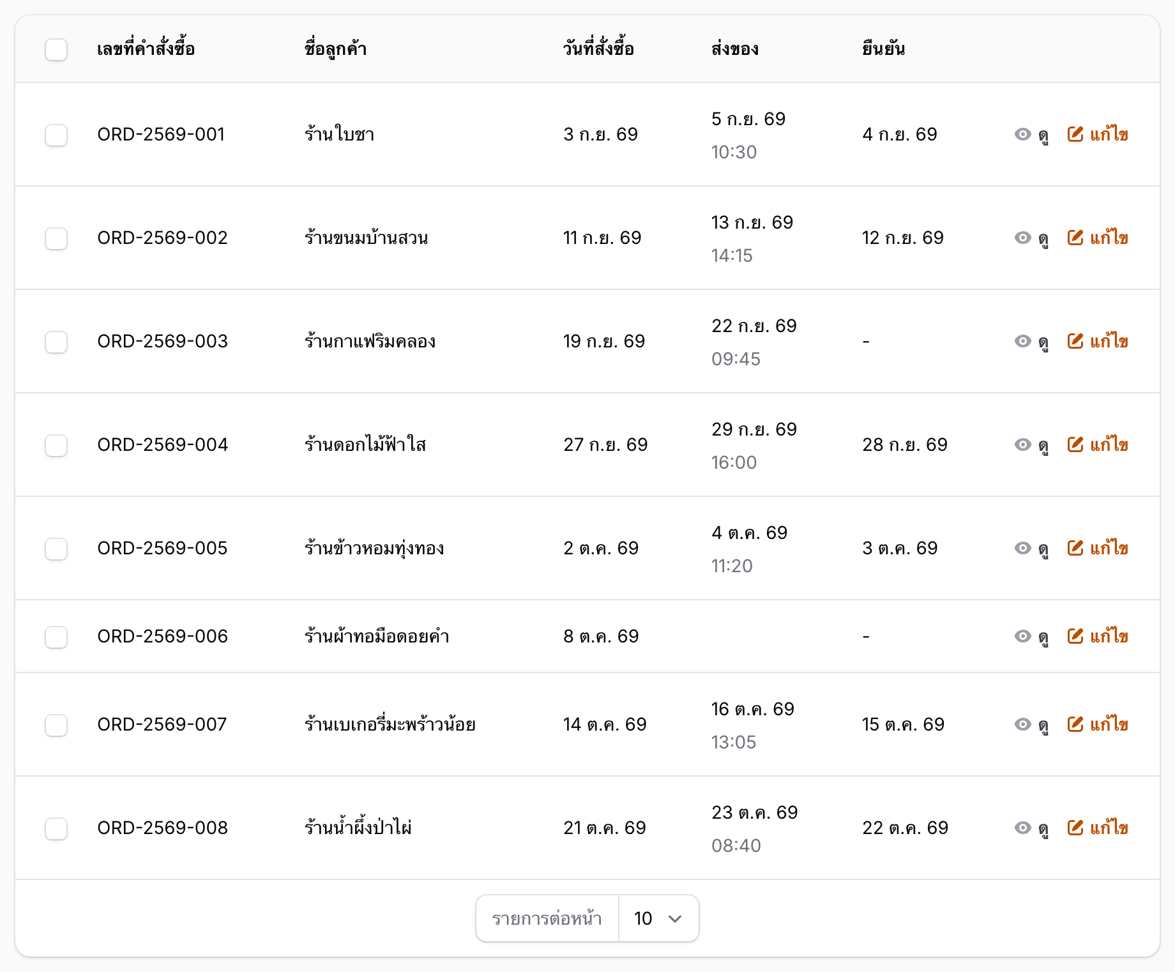Click customer name ร้านน้ำผึ้งป่าไผ่

pos(358,828)
